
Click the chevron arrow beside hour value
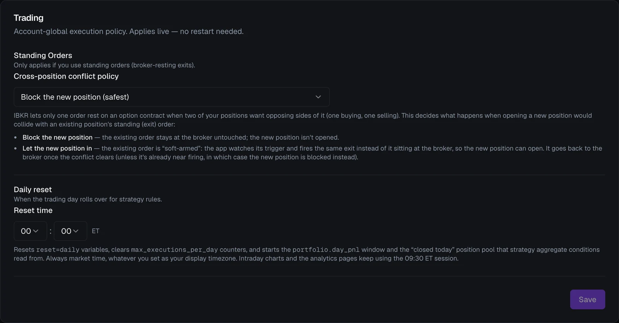coord(36,231)
